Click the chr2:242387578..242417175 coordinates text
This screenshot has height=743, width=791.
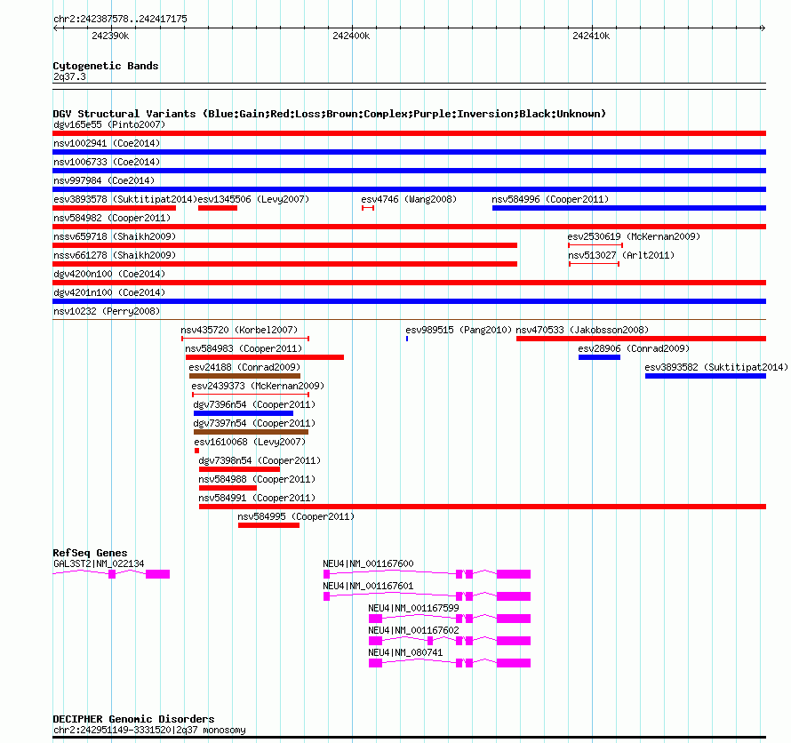[120, 19]
